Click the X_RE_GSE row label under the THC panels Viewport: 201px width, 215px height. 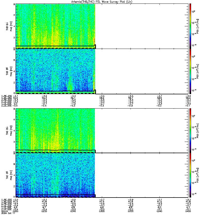[6, 200]
